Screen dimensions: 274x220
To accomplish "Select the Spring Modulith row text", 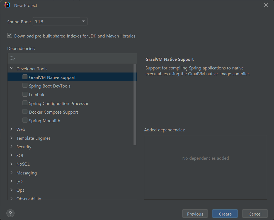I will (x=44, y=121).
